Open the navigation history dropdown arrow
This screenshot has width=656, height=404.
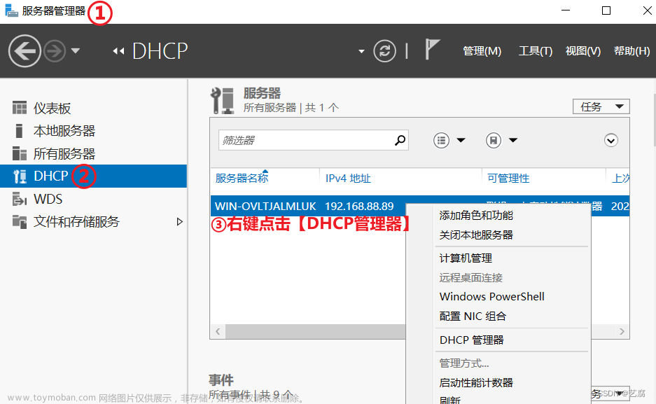(76, 51)
